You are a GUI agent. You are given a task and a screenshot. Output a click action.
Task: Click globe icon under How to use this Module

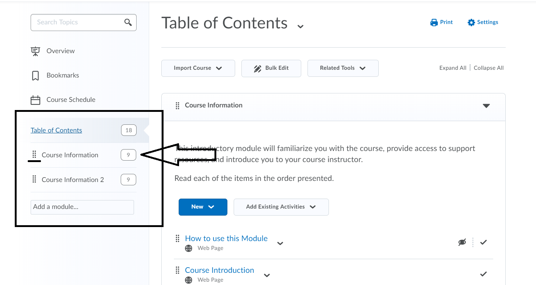click(x=189, y=248)
